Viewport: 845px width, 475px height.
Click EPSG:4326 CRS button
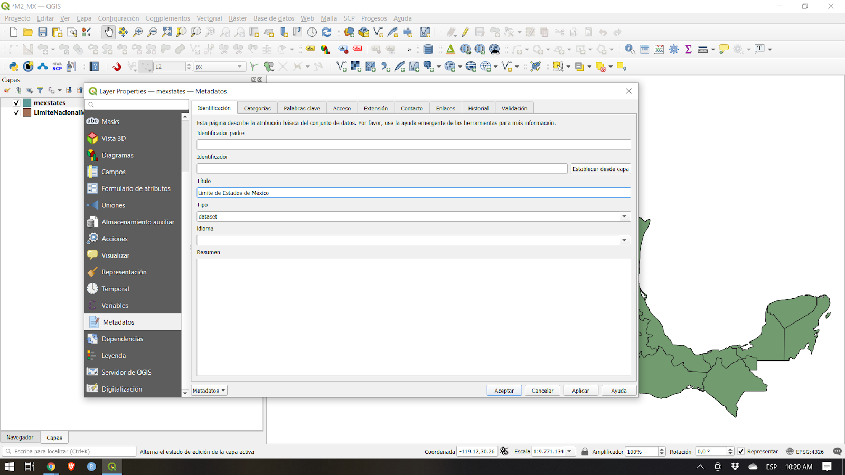coord(805,451)
